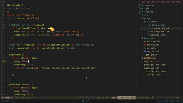Collapse the shared folder chevron
183x103 pixels.
coord(145,22)
